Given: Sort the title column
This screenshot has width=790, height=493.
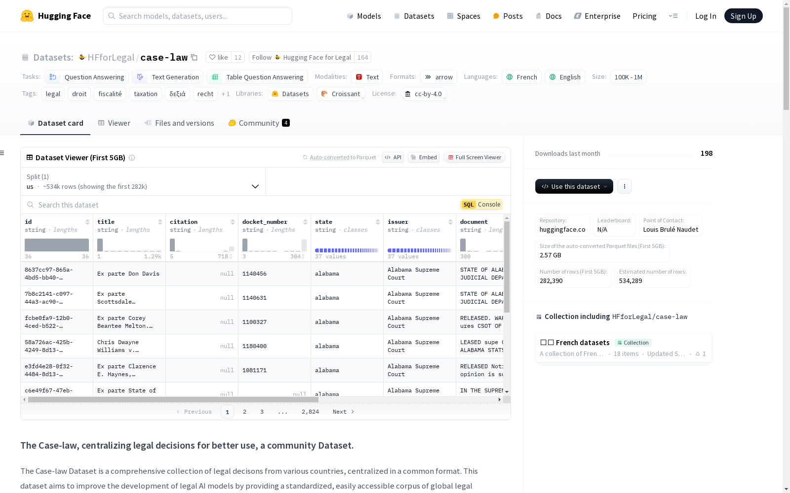Looking at the screenshot, I should pos(160,222).
